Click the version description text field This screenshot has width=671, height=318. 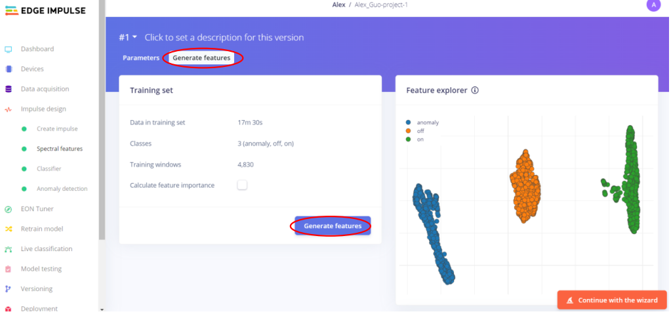click(224, 38)
